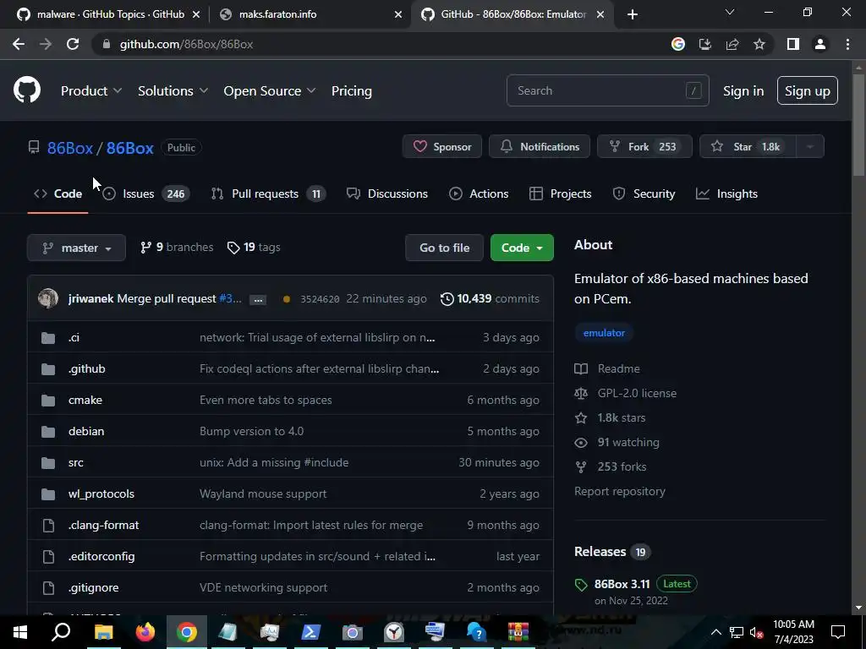Click the Go to file button
Image resolution: width=866 pixels, height=649 pixels.
click(445, 248)
